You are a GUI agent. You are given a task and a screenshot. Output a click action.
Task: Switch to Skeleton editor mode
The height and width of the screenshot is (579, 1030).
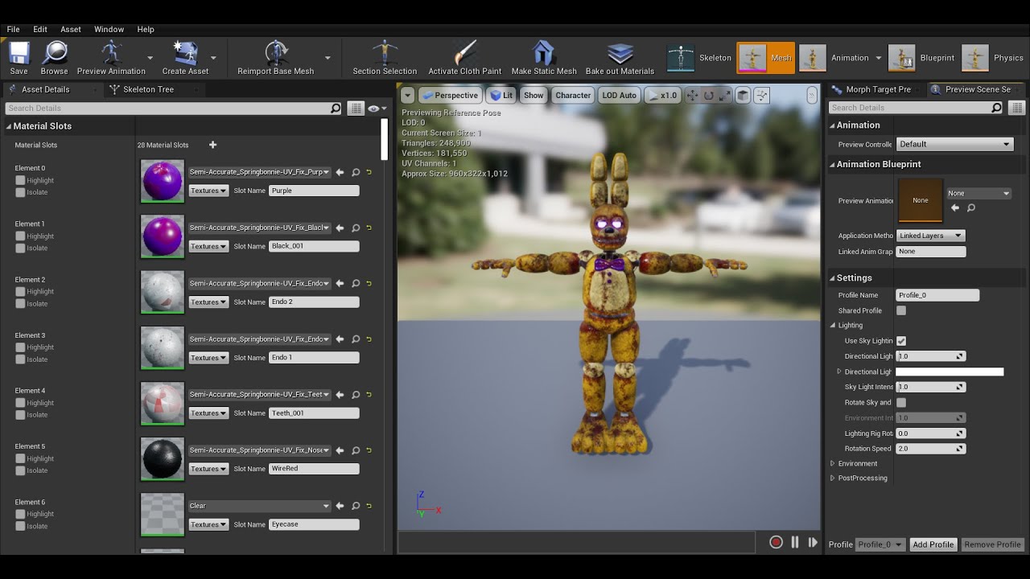(x=699, y=58)
